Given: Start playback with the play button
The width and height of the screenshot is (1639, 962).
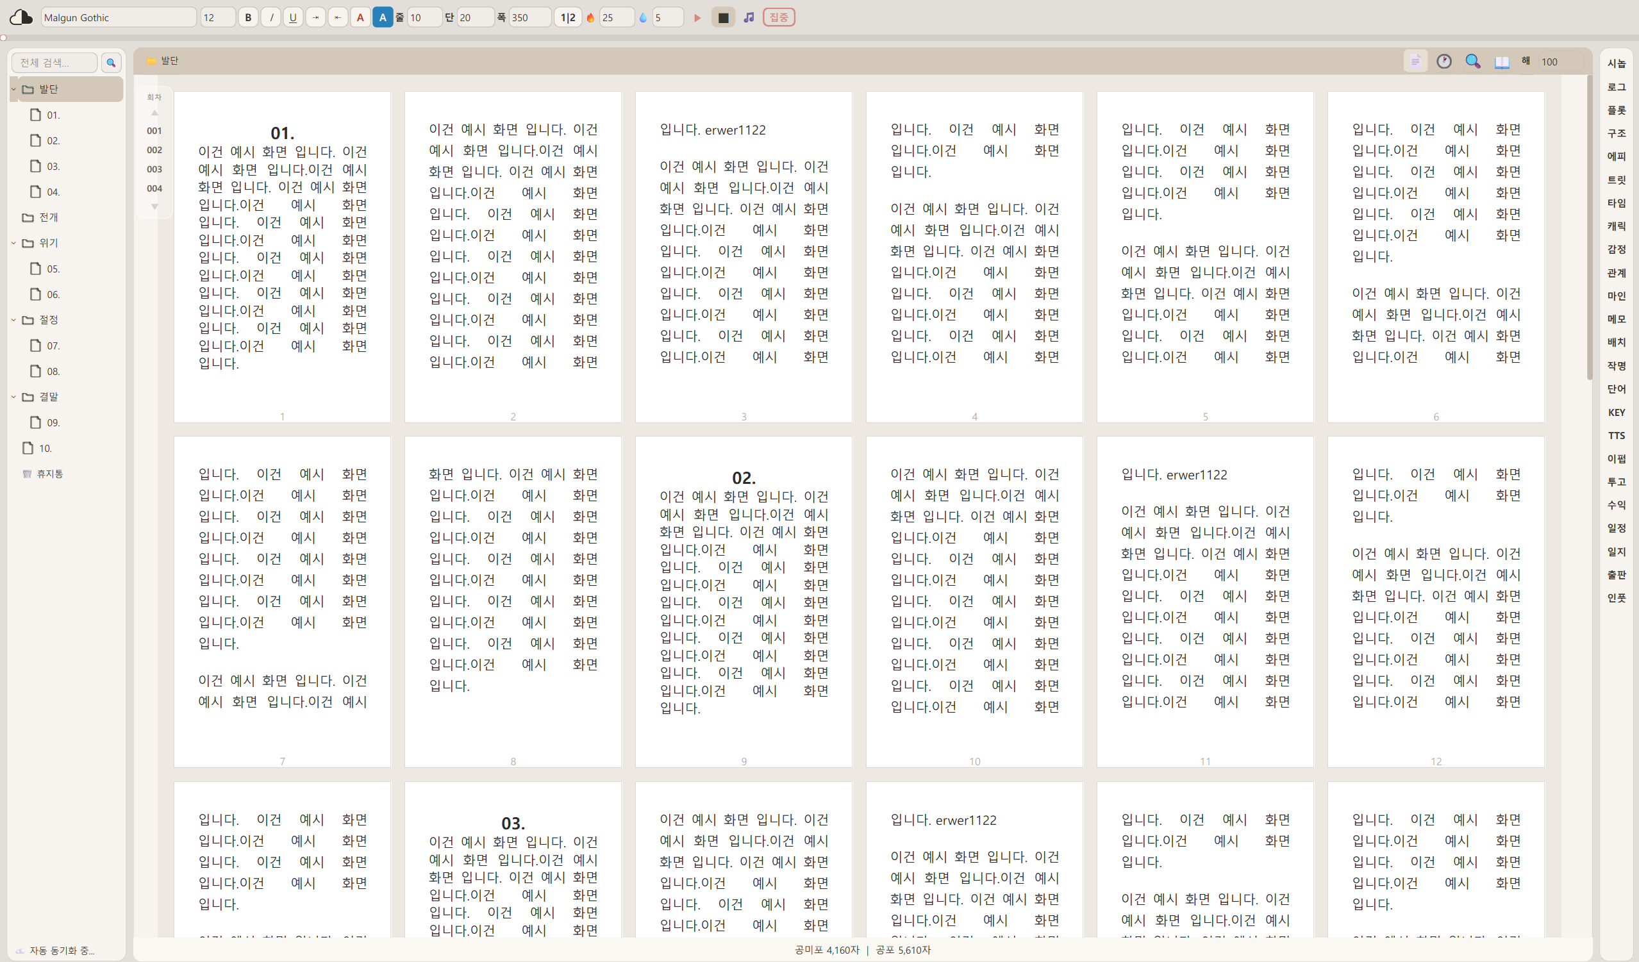Looking at the screenshot, I should click(x=697, y=17).
